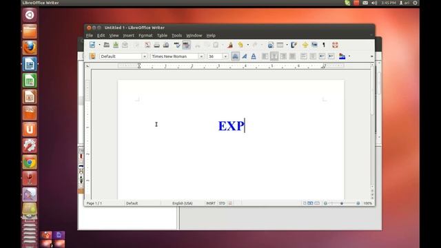Select Justified alignment button
Screen dimensions: 441x248
(x=292, y=56)
